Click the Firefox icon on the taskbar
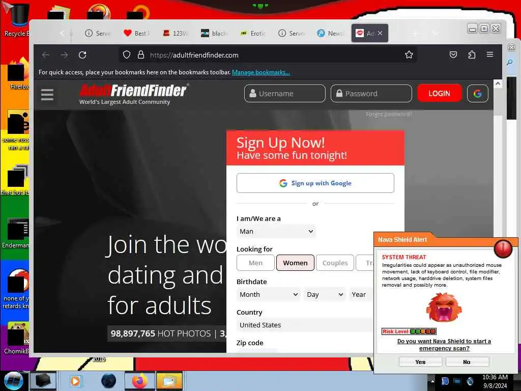The height and width of the screenshot is (391, 521). click(139, 381)
